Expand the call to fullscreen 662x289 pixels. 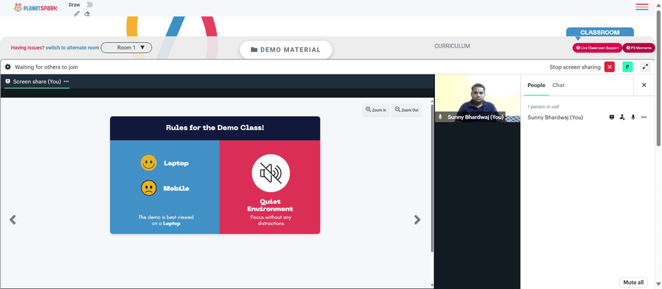click(x=645, y=67)
